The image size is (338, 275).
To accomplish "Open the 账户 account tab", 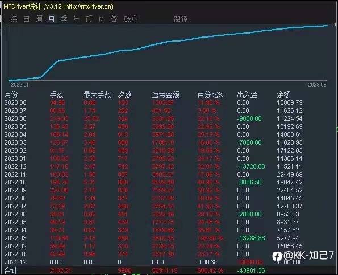I will click(131, 19).
